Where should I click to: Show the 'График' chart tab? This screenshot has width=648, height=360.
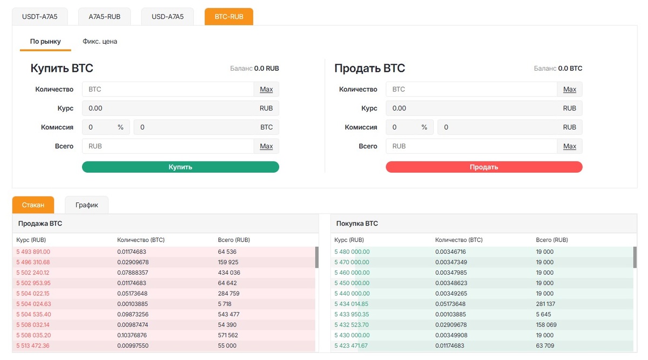[86, 205]
